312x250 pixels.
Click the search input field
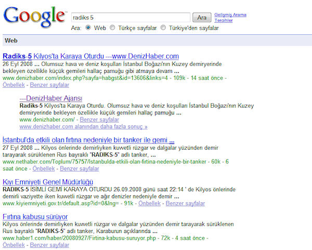(x=130, y=17)
